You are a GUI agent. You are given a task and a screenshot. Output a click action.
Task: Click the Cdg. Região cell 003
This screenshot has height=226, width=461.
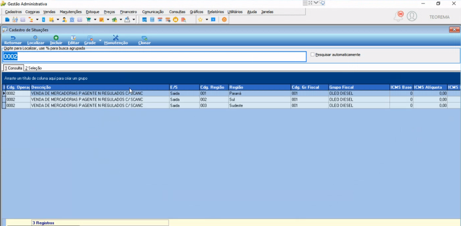coord(214,105)
